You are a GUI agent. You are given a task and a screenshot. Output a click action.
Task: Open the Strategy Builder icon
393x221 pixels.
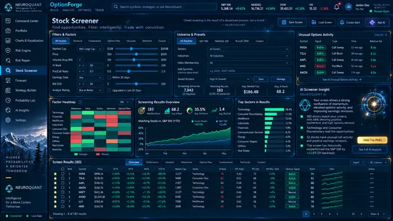(8, 90)
